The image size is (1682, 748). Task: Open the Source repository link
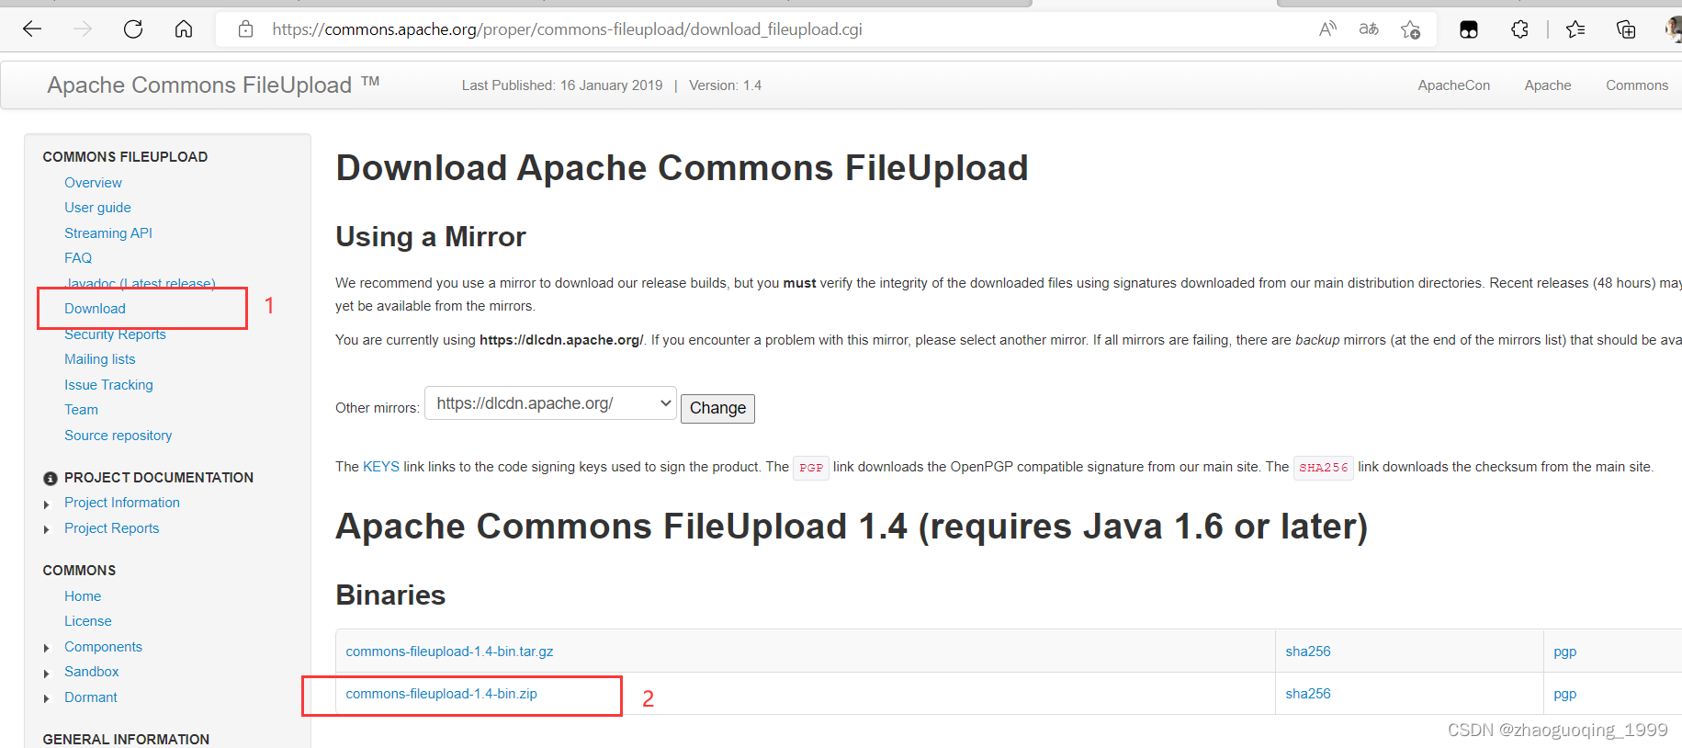tap(118, 436)
